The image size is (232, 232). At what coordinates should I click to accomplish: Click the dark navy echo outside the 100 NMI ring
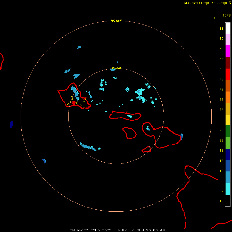[12, 124]
